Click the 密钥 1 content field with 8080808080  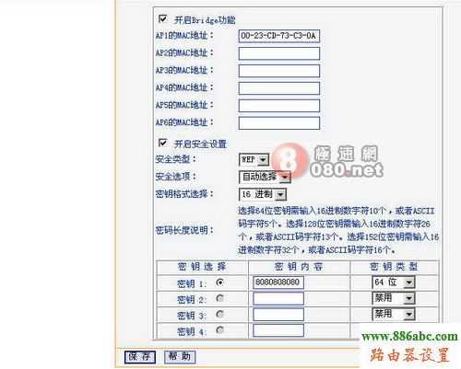[x=278, y=283]
